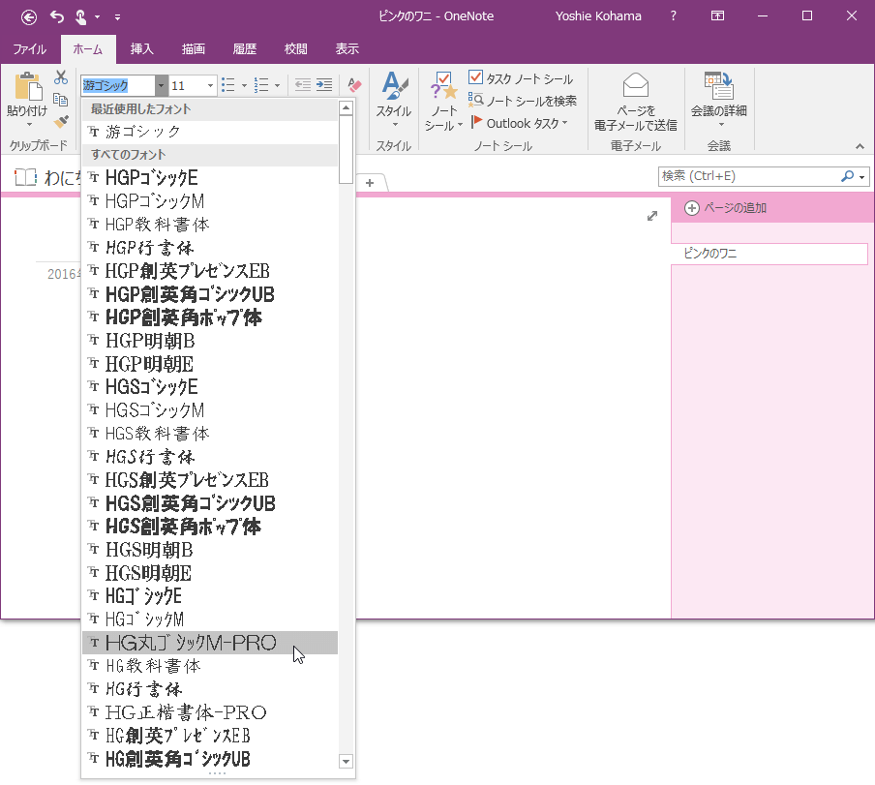Email the page (ページを電子メールで送信)
Screen dimensions: 875x785
pyautogui.click(x=636, y=102)
